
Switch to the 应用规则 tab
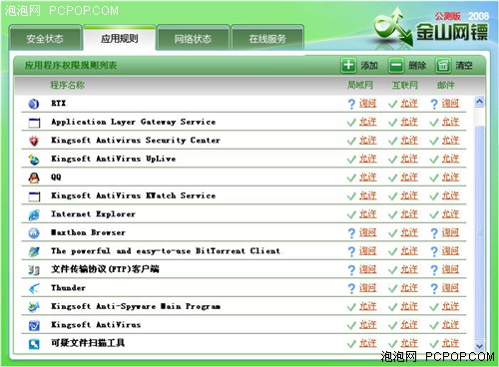coord(120,38)
